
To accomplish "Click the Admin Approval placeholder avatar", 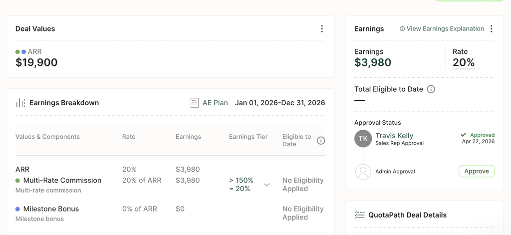I will pos(363,172).
